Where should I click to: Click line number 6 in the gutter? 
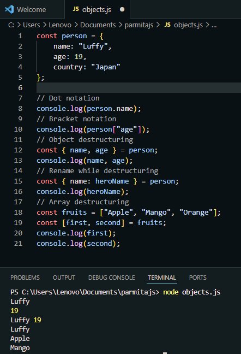coord(20,87)
